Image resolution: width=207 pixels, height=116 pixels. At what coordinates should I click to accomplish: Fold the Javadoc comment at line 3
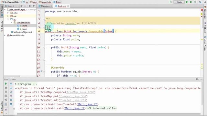tap(44, 19)
